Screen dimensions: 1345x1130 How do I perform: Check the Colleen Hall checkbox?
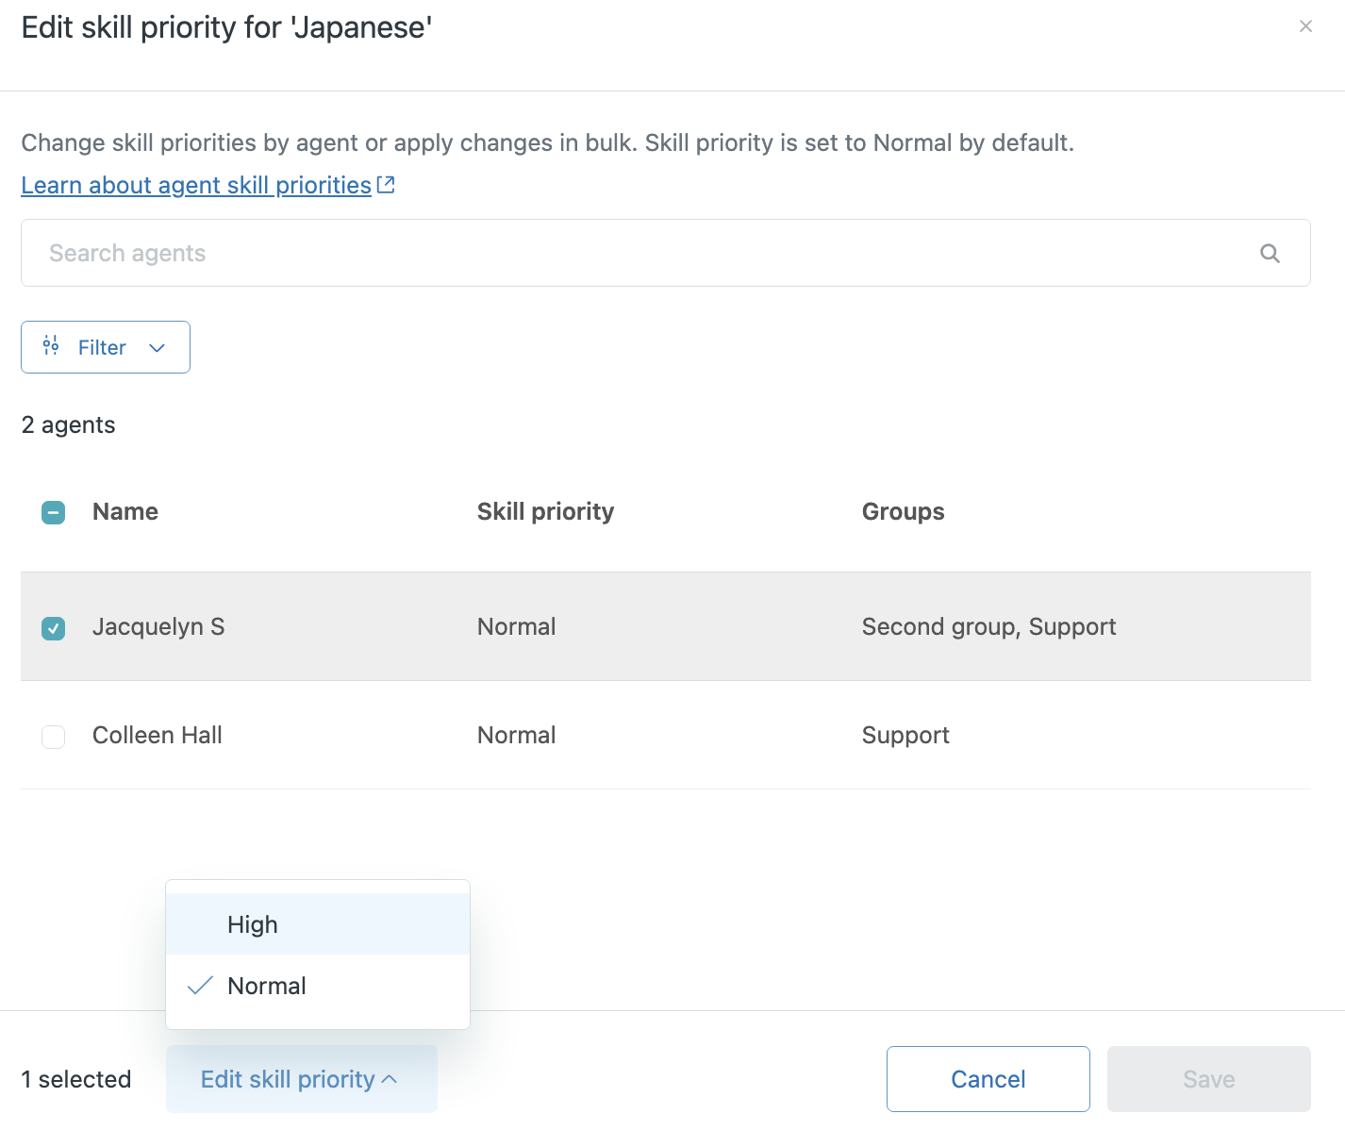(x=54, y=736)
